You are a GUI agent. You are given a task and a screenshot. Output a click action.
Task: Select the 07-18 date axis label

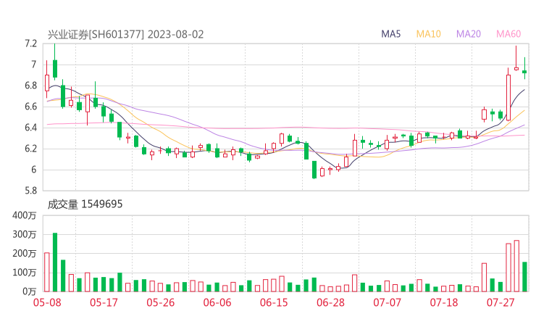(444, 302)
